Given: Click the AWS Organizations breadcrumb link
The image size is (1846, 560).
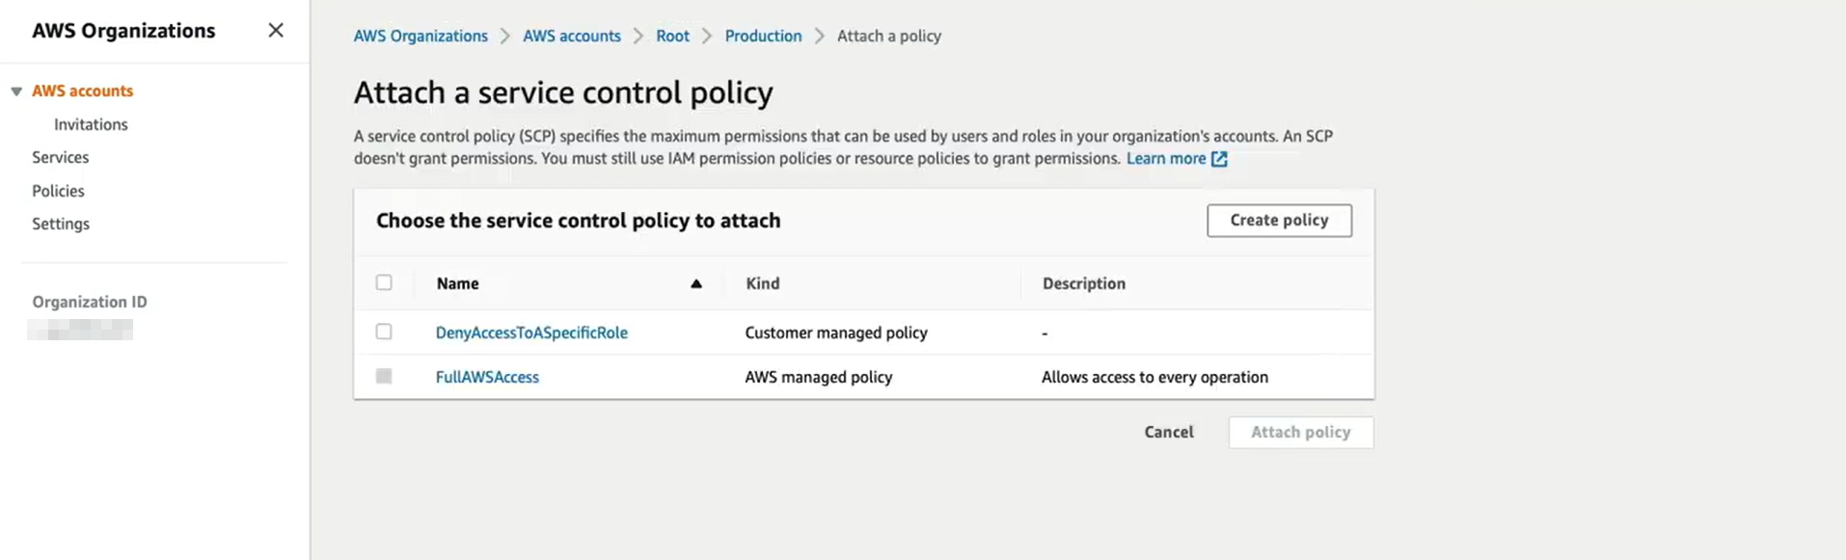Looking at the screenshot, I should (421, 36).
